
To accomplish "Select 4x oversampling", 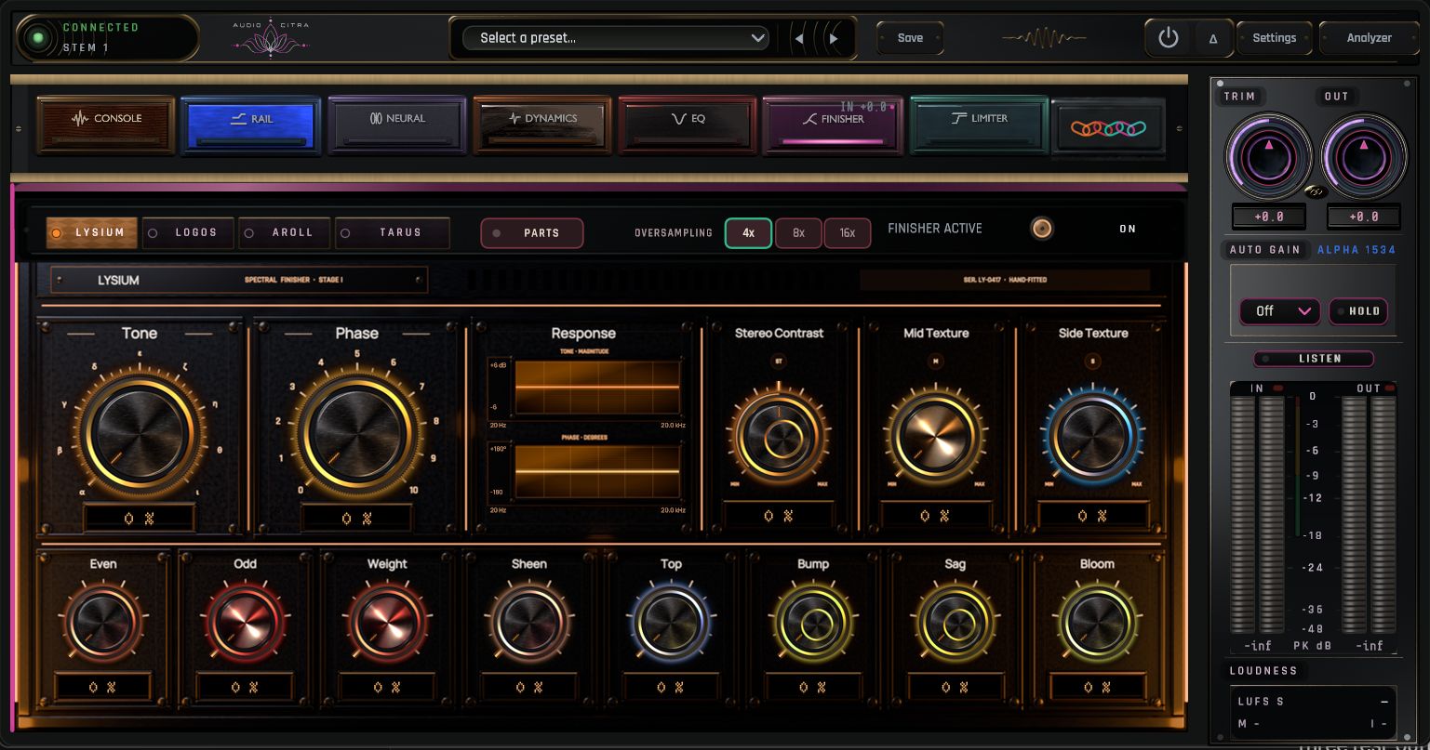I will click(x=748, y=233).
